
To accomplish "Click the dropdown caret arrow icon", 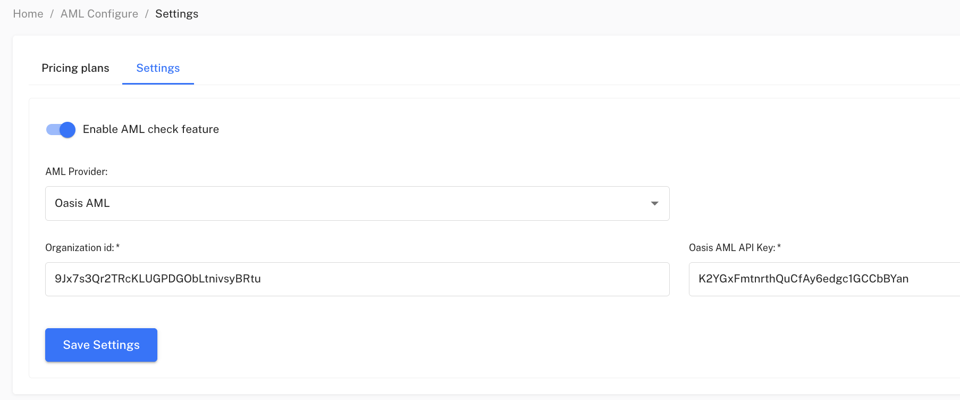I will (655, 203).
